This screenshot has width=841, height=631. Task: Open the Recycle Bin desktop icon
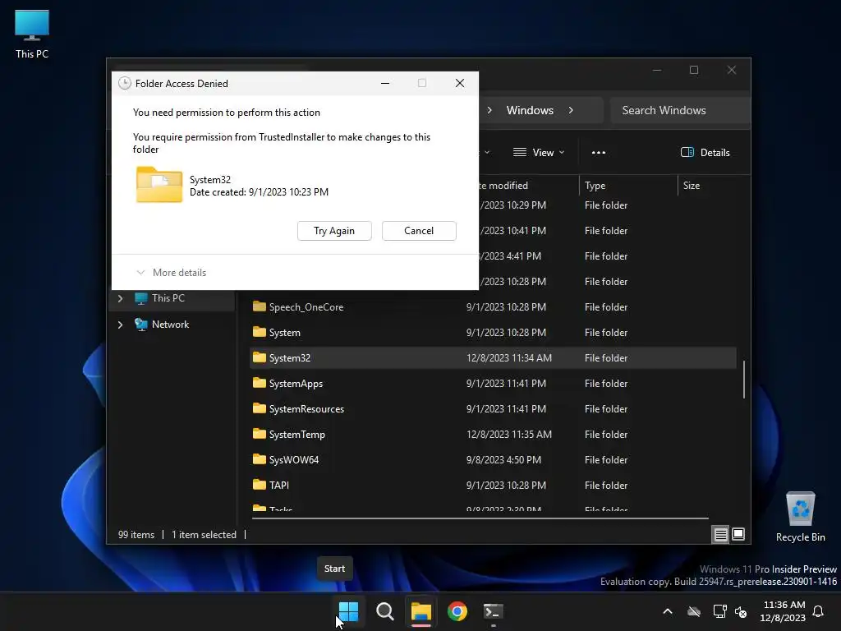coord(800,517)
